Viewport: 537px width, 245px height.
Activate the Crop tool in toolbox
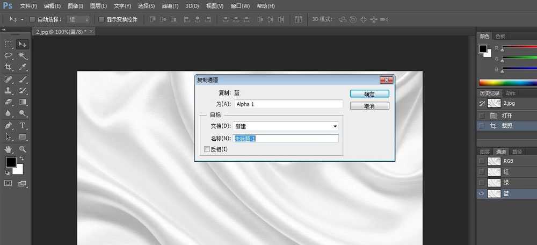[9, 67]
